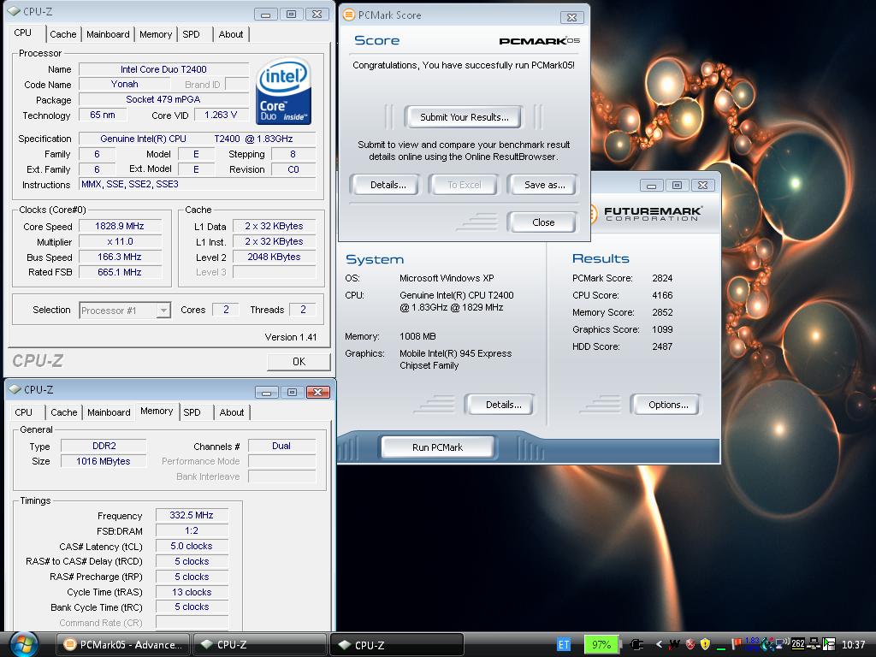Open SPD tab in CPU-Z memory window
Screen dimensions: 876x657
click(192, 412)
